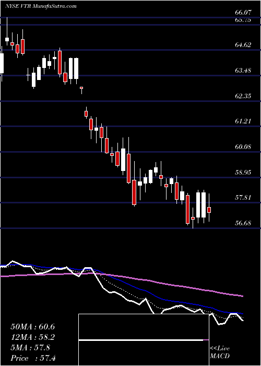Click the 61.21 price axis label
This screenshot has width=261, height=366.
pyautogui.click(x=243, y=121)
